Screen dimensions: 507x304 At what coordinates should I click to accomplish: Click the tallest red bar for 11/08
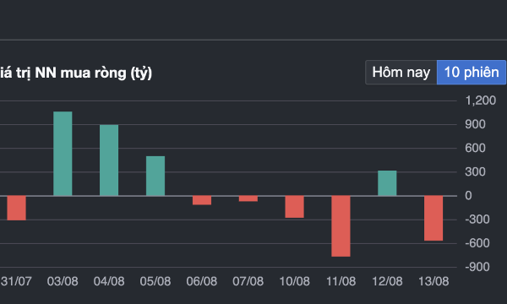coord(341,226)
